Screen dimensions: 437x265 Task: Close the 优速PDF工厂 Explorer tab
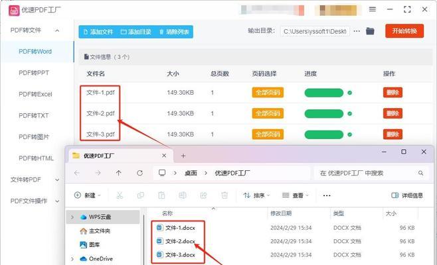coord(164,156)
